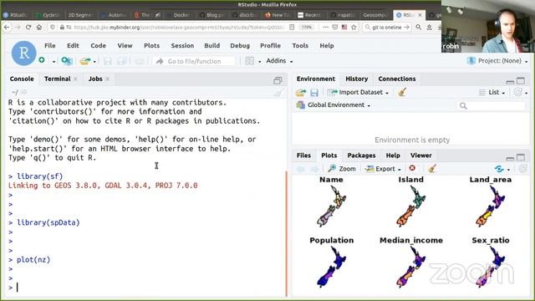
Task: Open the Code menu
Action: coord(98,46)
